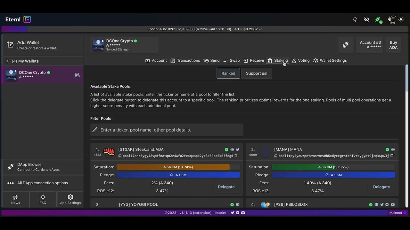The image size is (410, 230).
Task: Click the PSILOBLOX pool logo
Action: coord(265,205)
